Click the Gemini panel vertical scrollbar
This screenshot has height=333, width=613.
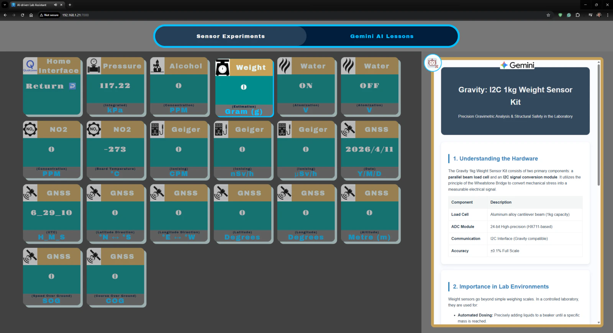point(599,124)
